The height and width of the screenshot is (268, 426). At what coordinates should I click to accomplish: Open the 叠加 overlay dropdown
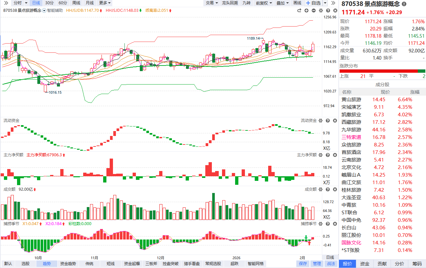[283, 3]
